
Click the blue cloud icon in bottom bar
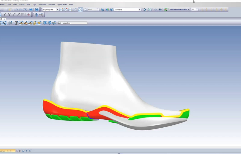23,151
